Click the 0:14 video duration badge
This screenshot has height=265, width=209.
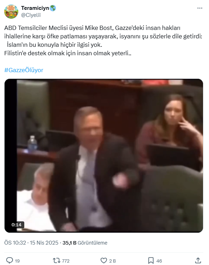[17, 225]
